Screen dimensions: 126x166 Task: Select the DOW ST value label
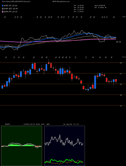pos(10,6)
